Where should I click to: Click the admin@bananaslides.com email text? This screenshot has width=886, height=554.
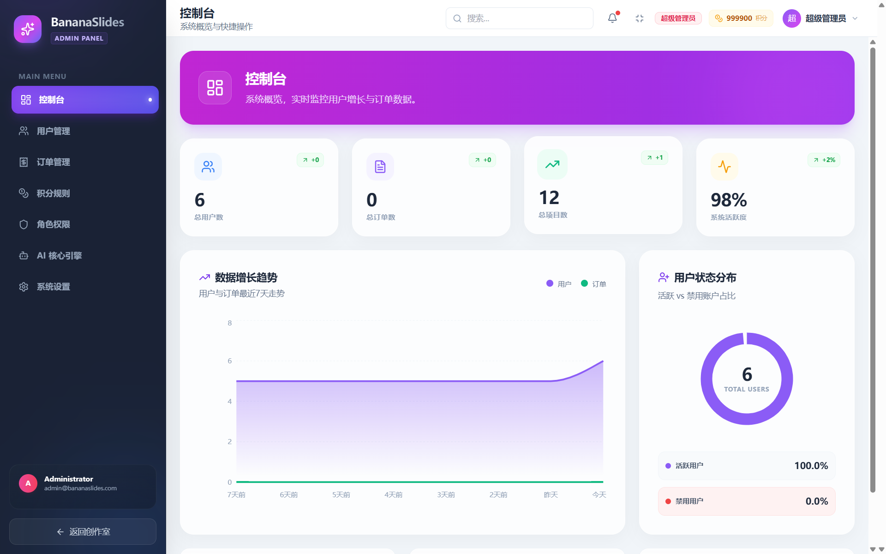(80, 488)
